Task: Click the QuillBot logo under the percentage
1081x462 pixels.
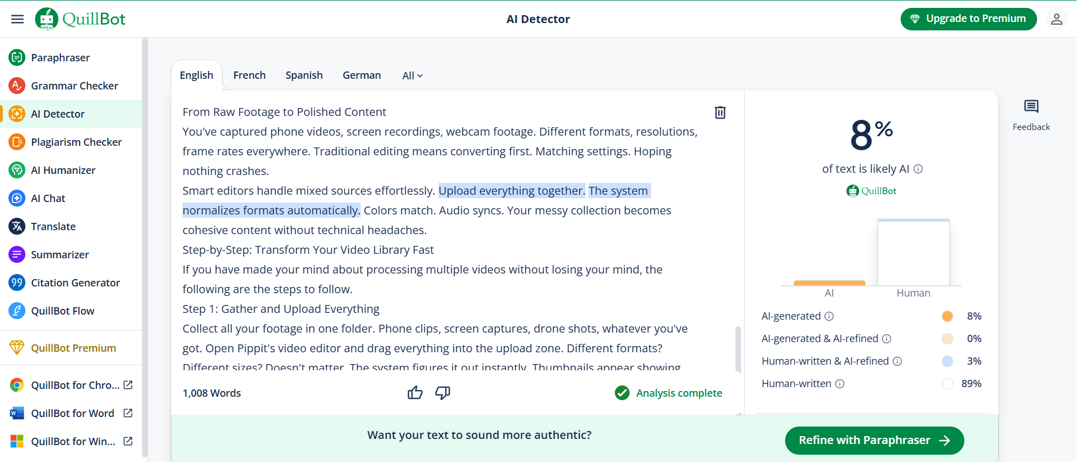Action: tap(871, 191)
